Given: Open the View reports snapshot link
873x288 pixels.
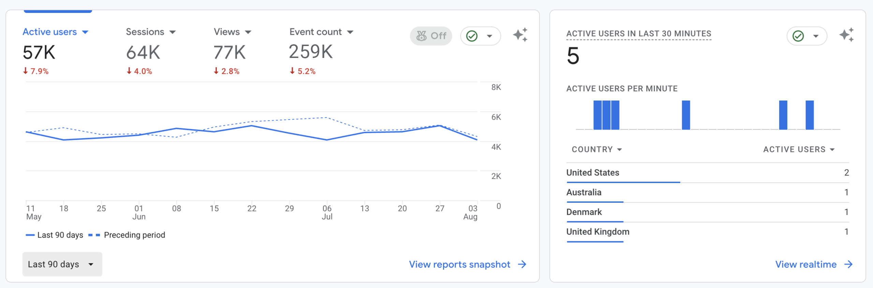Looking at the screenshot, I should tap(459, 264).
